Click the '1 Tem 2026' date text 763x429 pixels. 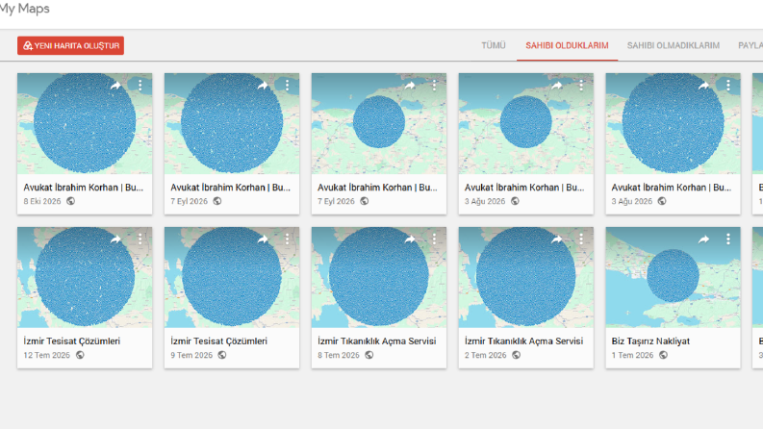(x=632, y=355)
